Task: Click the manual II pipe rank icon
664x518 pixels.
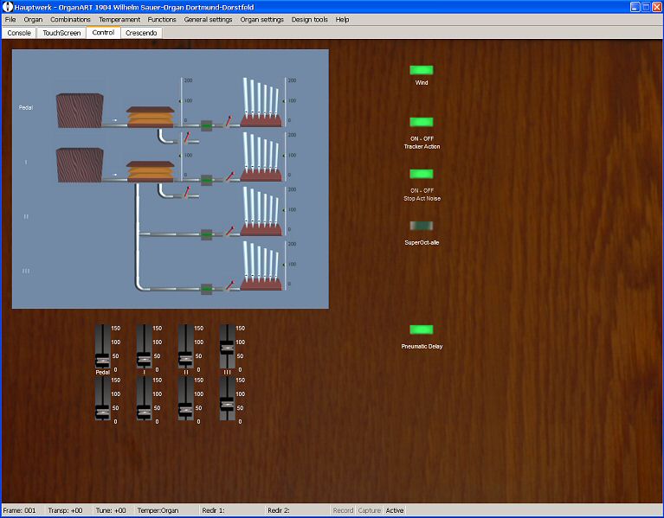Action: click(x=261, y=211)
